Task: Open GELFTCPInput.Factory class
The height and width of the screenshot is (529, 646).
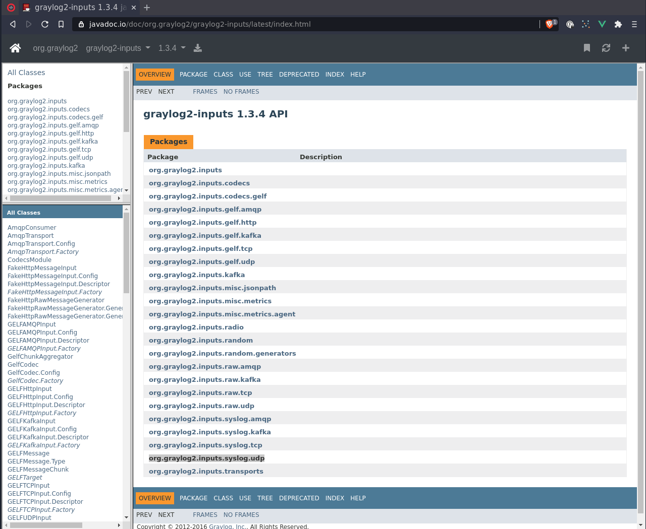Action: [41, 510]
